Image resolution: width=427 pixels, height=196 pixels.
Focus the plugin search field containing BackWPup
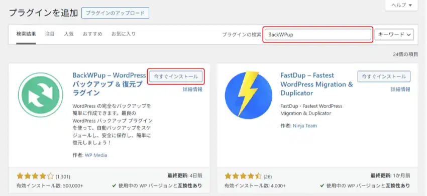pos(318,34)
